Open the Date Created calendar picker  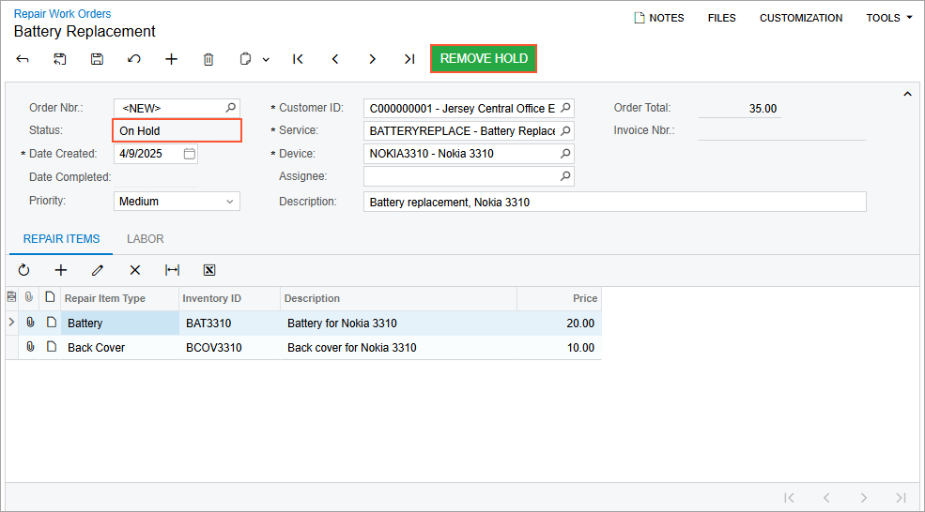(190, 154)
